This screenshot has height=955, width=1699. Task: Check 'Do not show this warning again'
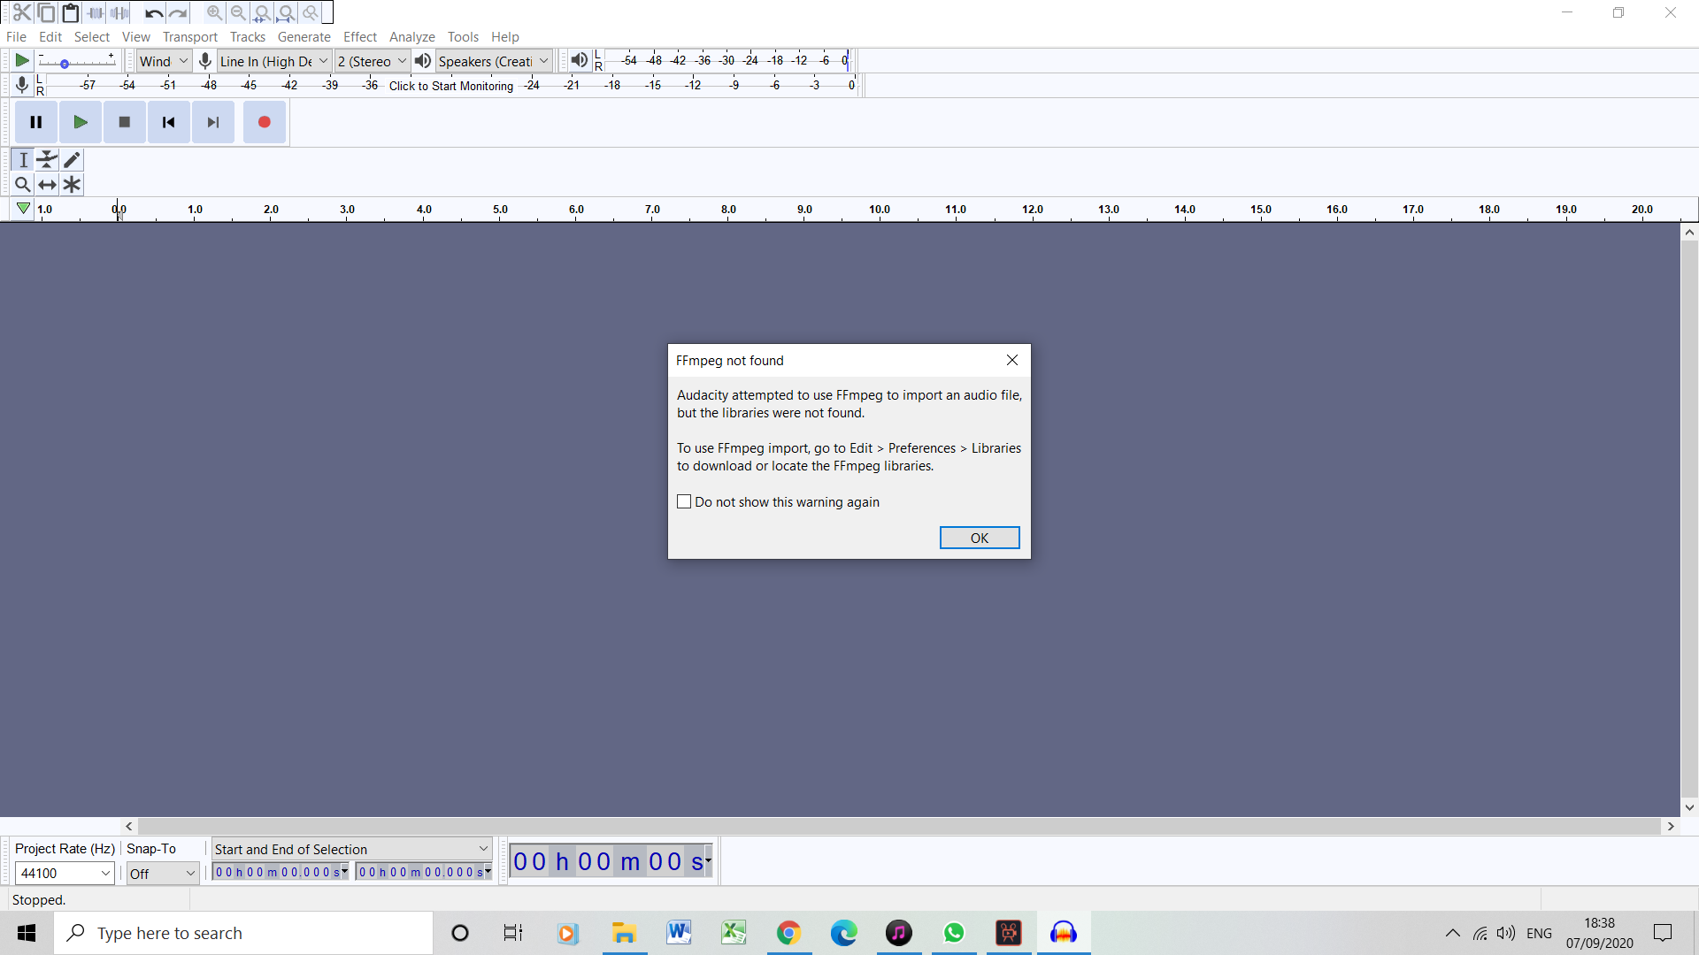point(684,501)
